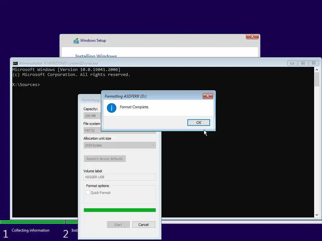
Task: Toggle the Quick Format checkbox
Action: click(x=88, y=193)
